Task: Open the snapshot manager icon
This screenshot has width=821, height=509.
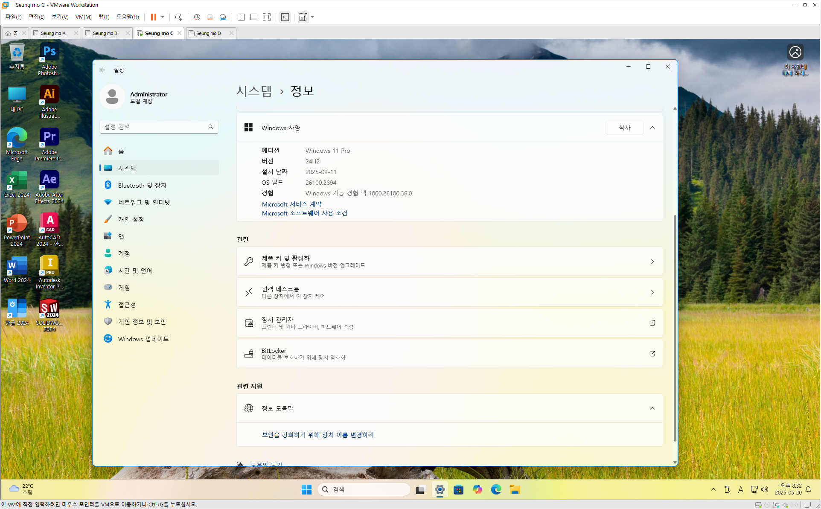Action: (223, 17)
